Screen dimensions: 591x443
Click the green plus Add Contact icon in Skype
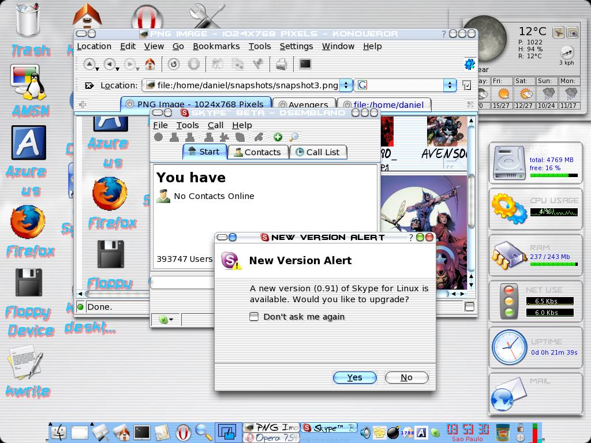(x=278, y=137)
